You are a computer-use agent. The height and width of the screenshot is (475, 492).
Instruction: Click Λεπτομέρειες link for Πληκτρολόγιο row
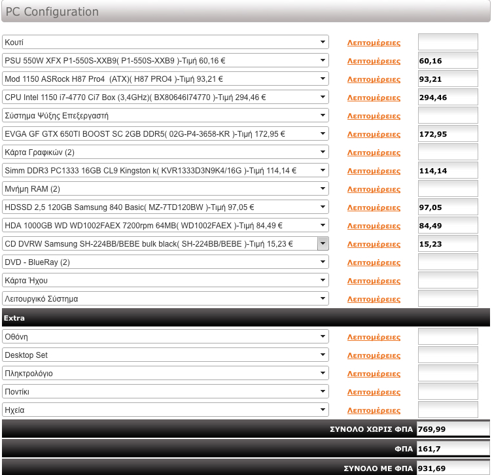(374, 374)
